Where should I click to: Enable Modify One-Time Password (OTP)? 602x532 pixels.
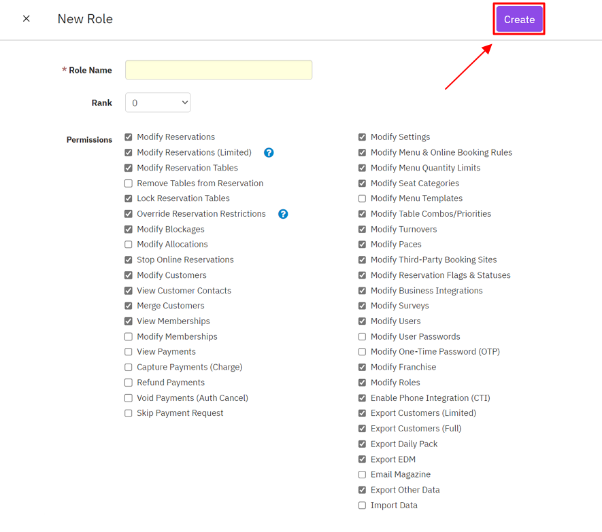[x=362, y=352]
